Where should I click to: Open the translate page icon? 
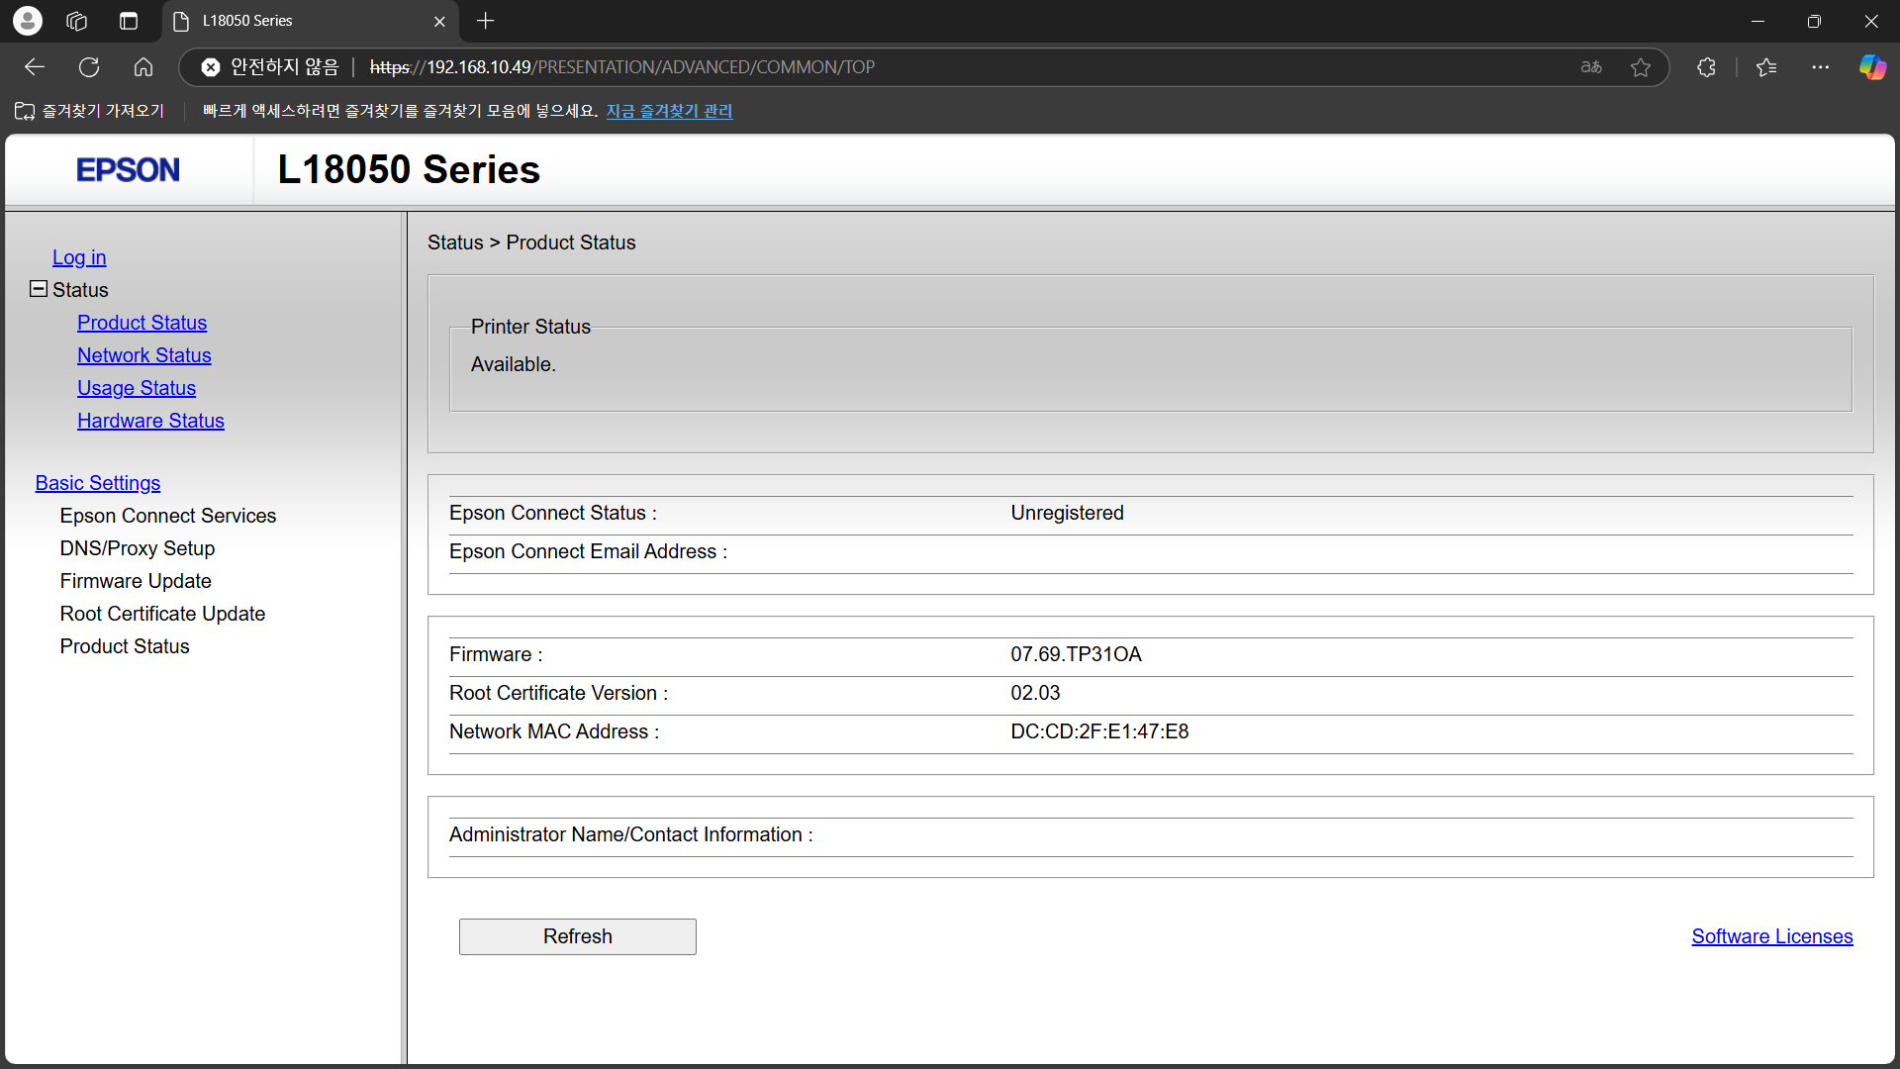tap(1591, 67)
